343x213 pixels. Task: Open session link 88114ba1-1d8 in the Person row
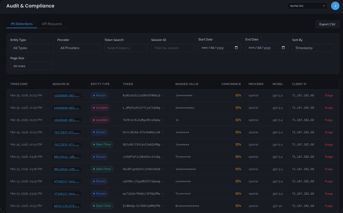click(x=67, y=156)
